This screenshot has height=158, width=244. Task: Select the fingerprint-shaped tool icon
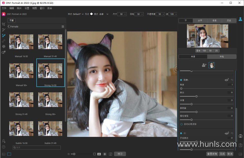pyautogui.click(x=4, y=47)
